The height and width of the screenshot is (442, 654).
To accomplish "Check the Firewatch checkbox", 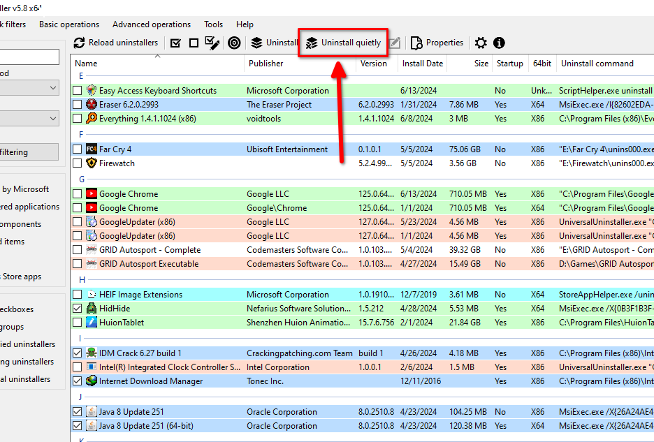I will pos(77,163).
